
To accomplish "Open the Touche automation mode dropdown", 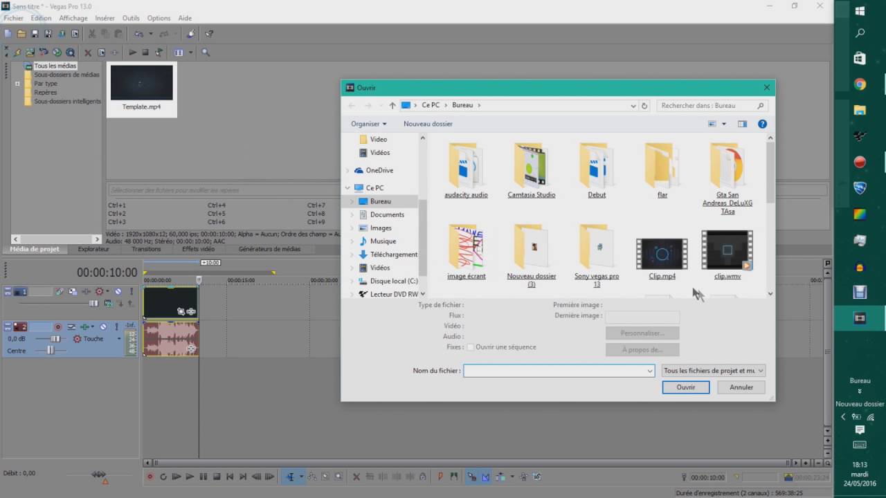I will (119, 339).
